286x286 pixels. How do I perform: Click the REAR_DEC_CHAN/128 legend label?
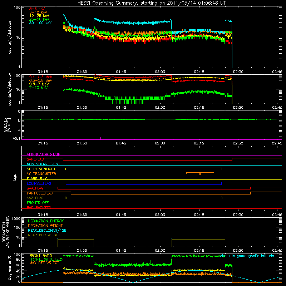click(x=47, y=230)
